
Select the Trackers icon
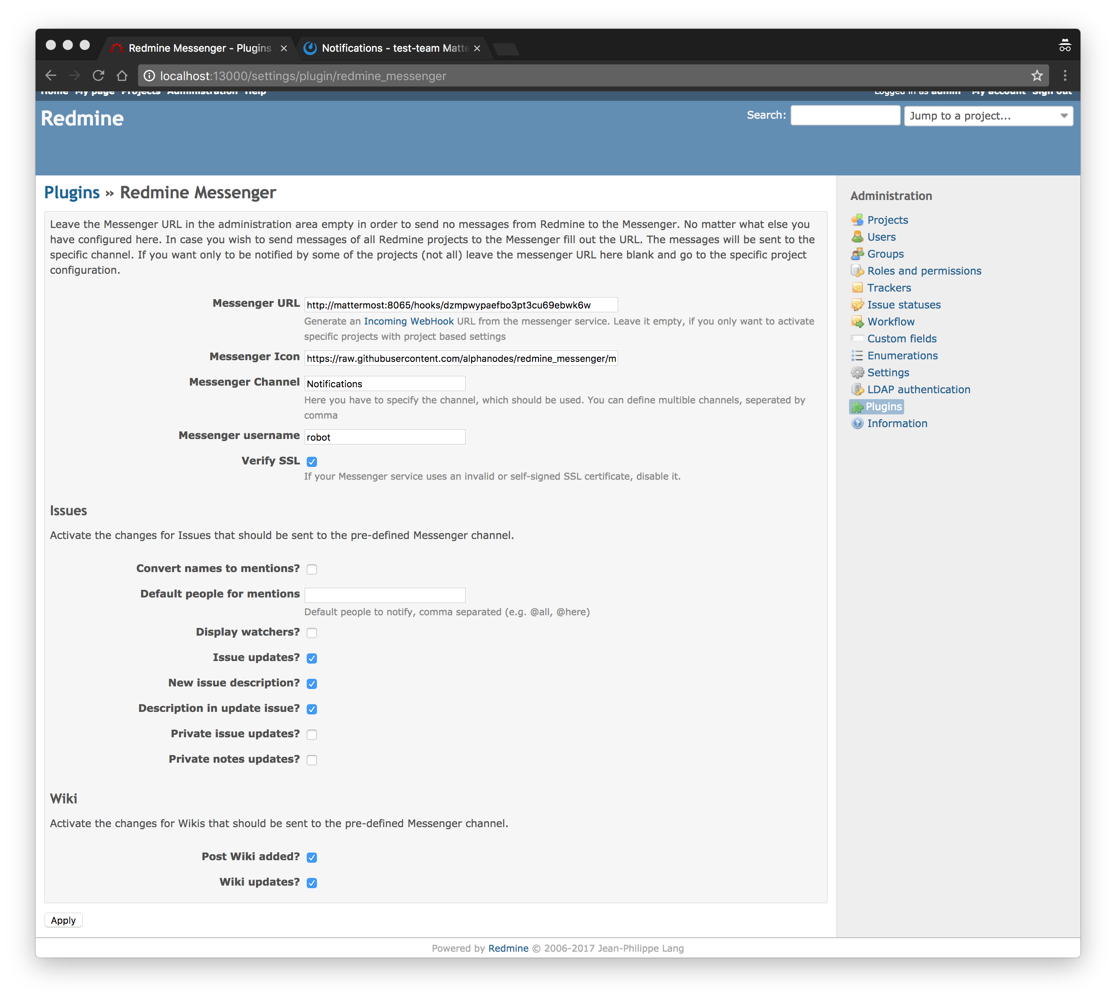click(x=858, y=287)
